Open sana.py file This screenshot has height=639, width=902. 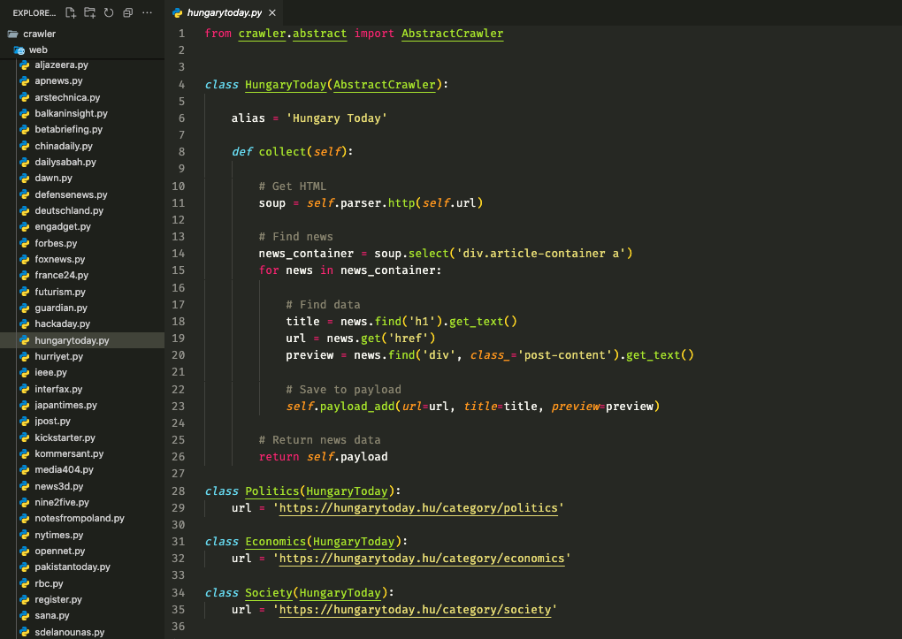point(82,615)
